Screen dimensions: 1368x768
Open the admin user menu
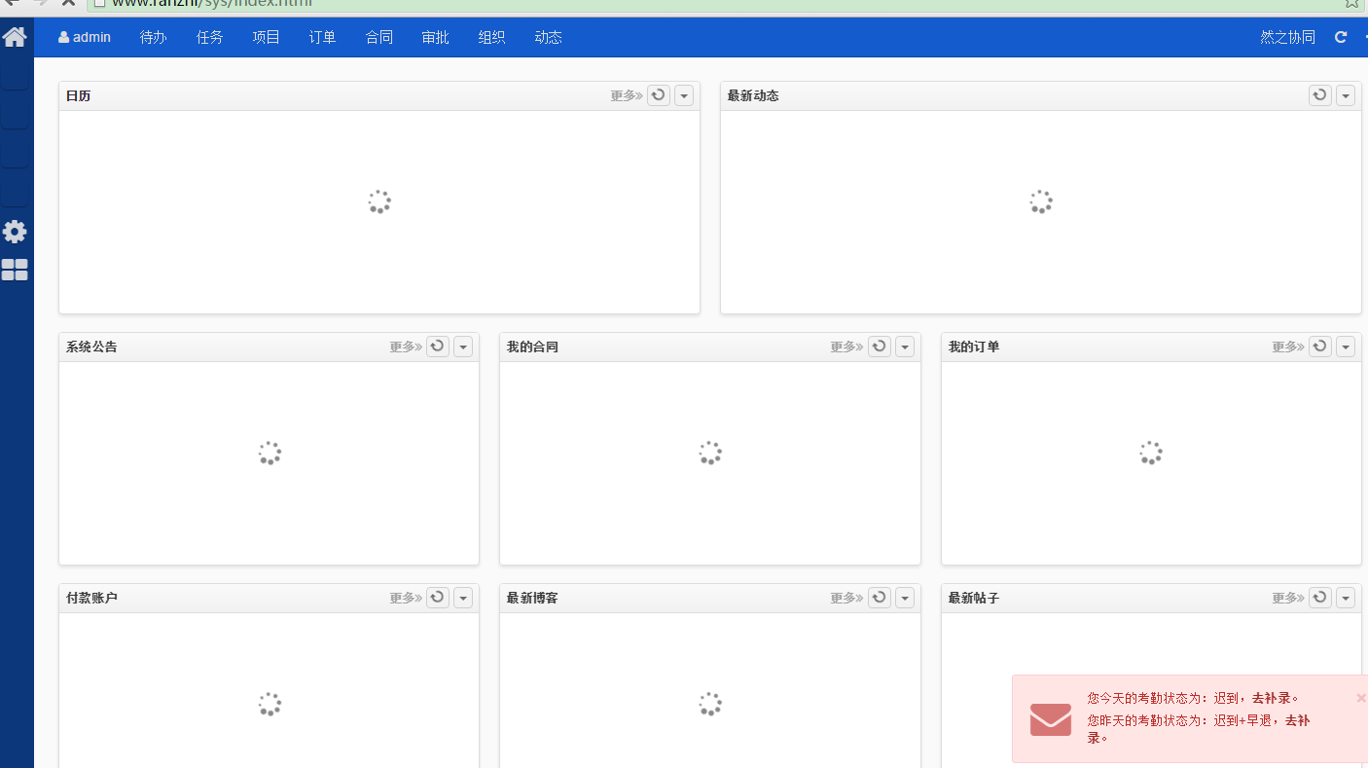coord(85,37)
